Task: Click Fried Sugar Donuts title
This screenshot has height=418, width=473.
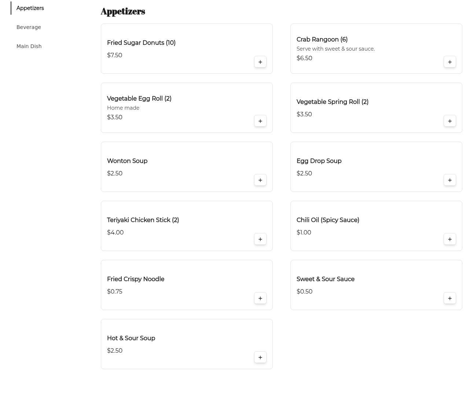Action: 141,43
